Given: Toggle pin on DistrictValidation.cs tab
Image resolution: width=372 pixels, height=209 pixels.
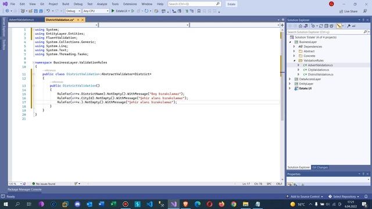Looking at the screenshot, I should pyautogui.click(x=78, y=20).
